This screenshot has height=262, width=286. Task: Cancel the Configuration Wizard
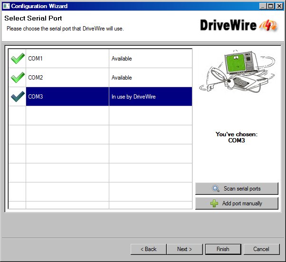pyautogui.click(x=261, y=249)
